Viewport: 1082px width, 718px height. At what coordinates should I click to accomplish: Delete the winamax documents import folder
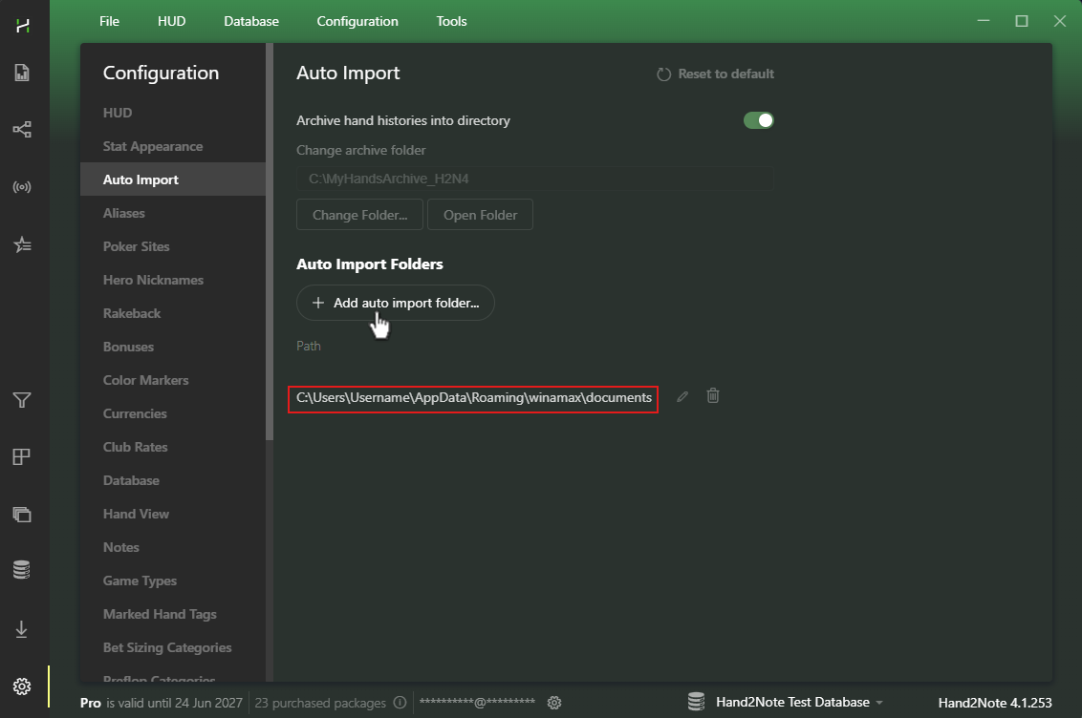(713, 395)
